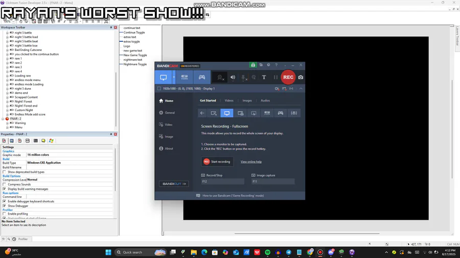Viewport: 460px width, 258px height.
Task: Select rectangle area recording mode icon
Action: 214,113
